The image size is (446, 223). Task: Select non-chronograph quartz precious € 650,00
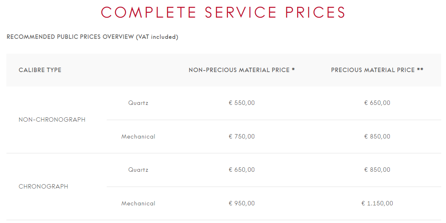pyautogui.click(x=377, y=103)
